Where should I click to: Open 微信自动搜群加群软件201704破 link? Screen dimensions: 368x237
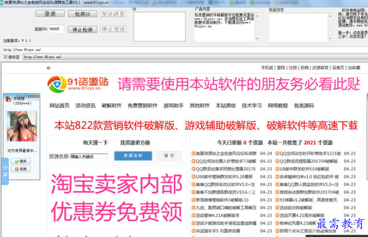pyautogui.click(x=309, y=192)
